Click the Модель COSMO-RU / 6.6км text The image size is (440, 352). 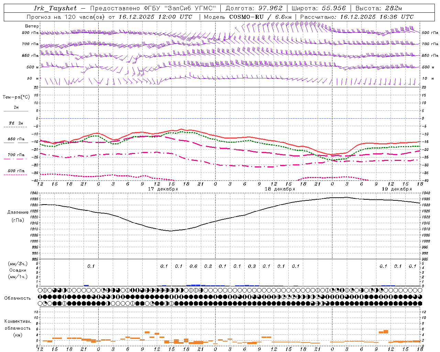[x=248, y=17]
